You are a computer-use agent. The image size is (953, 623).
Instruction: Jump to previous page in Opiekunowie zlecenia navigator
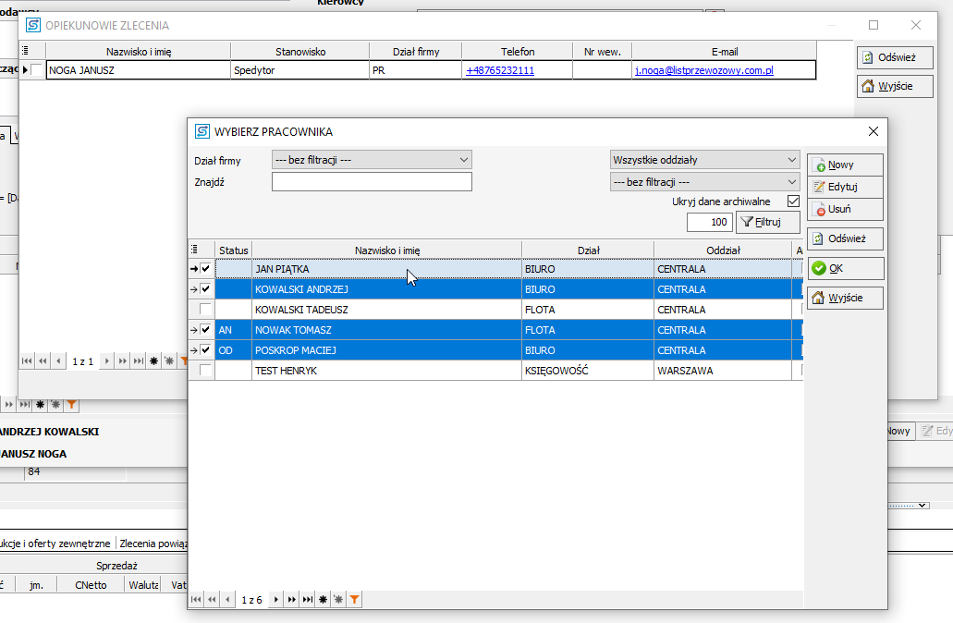click(43, 361)
